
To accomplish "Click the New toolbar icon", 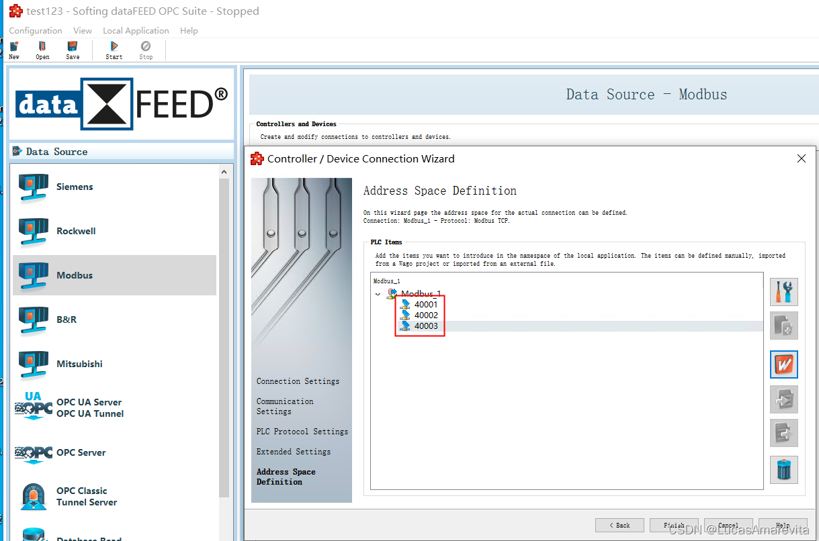I will (x=14, y=50).
